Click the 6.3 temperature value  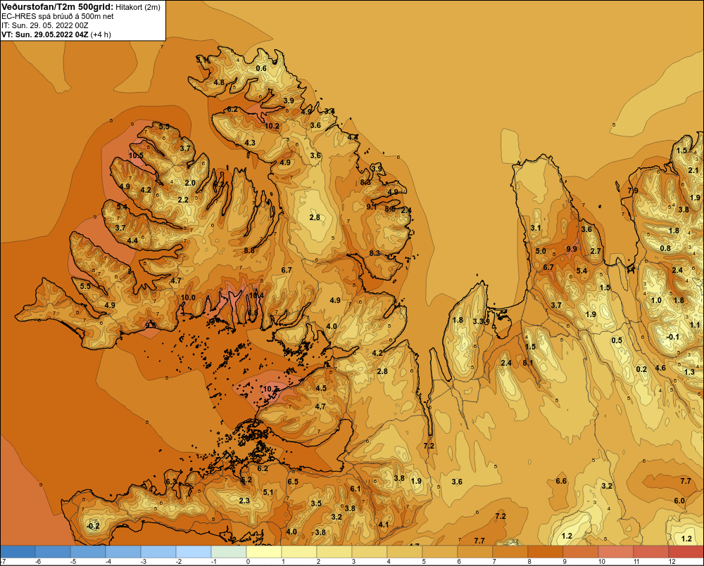(171, 482)
